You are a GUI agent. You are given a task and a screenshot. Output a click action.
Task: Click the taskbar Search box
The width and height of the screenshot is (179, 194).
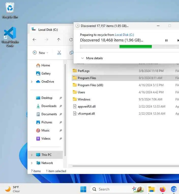pos(117,189)
